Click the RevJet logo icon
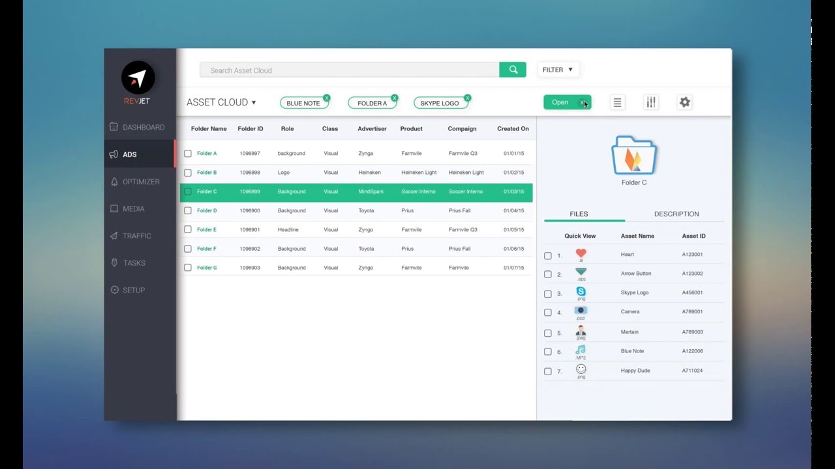This screenshot has height=469, width=835. tap(138, 79)
